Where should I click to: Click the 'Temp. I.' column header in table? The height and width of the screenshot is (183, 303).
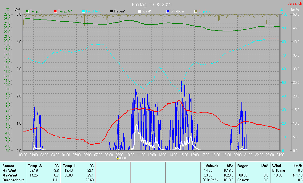coord(70,166)
